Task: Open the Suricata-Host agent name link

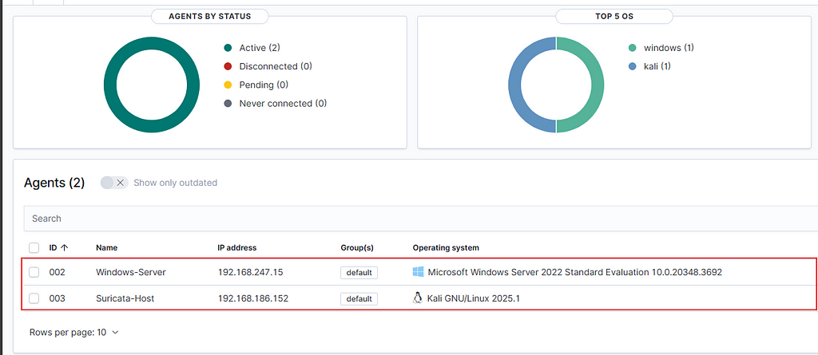Action: 125,298
